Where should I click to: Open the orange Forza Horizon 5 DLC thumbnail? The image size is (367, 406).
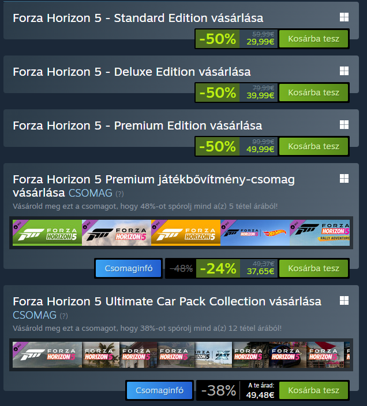(x=186, y=232)
